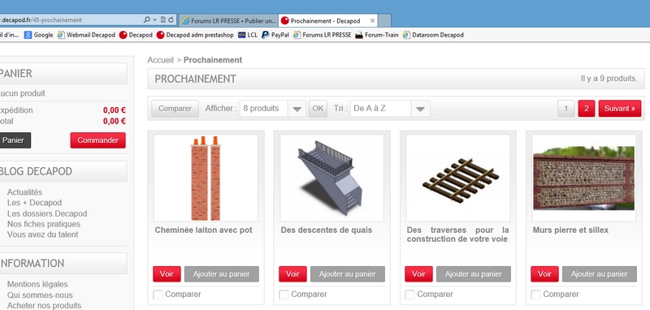Open the LCL bookmark
The width and height of the screenshot is (650, 310).
tap(248, 35)
